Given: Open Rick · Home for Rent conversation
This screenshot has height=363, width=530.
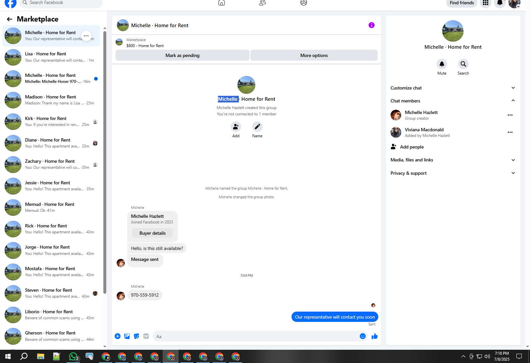Looking at the screenshot, I should (x=51, y=229).
